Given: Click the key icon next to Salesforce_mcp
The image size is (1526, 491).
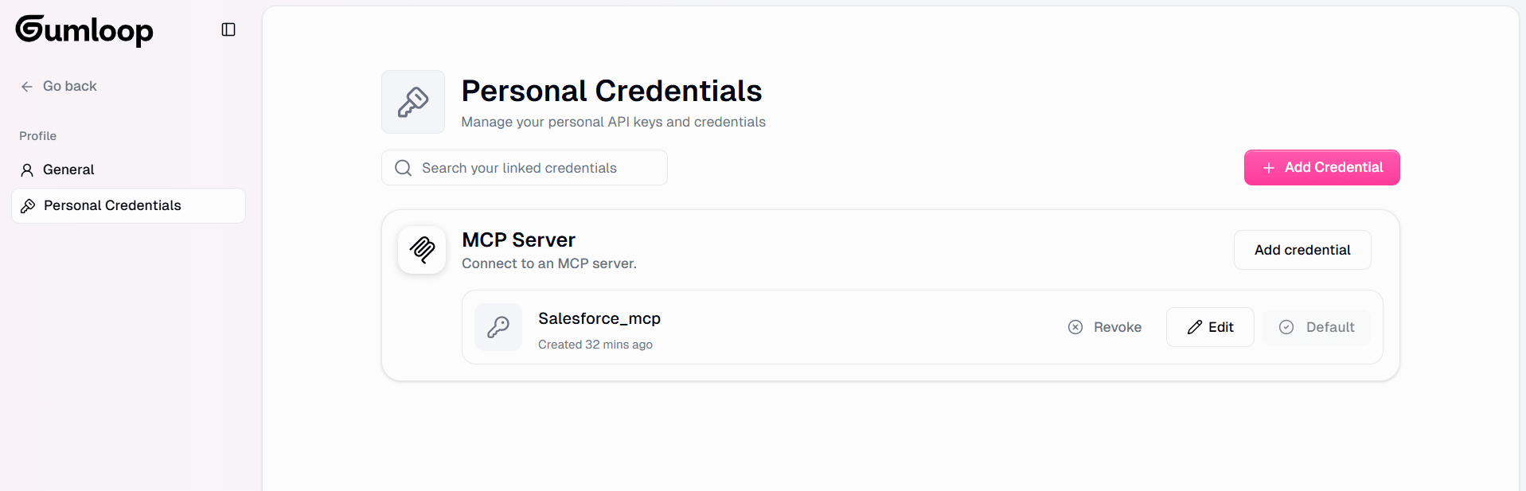Looking at the screenshot, I should (x=498, y=327).
